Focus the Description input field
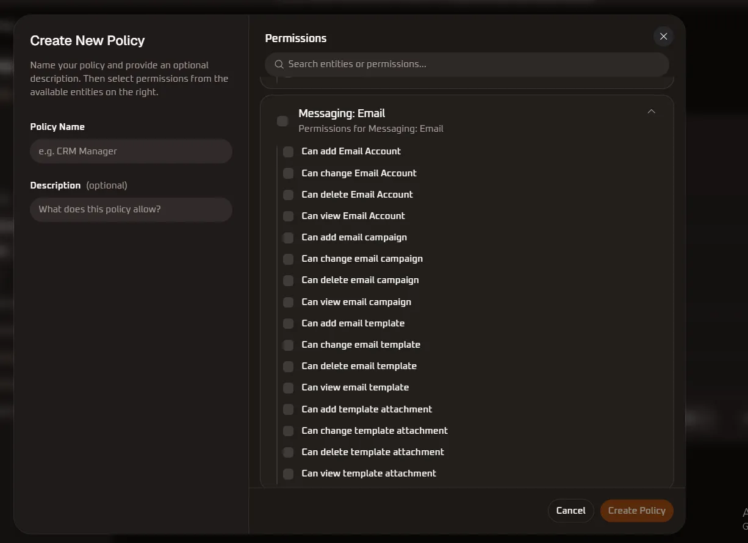This screenshot has height=543, width=748. 131,209
